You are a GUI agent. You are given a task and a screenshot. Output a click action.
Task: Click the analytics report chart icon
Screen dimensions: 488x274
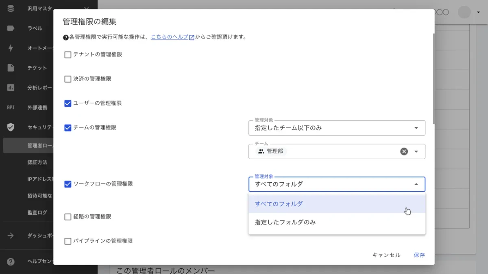pos(11,88)
